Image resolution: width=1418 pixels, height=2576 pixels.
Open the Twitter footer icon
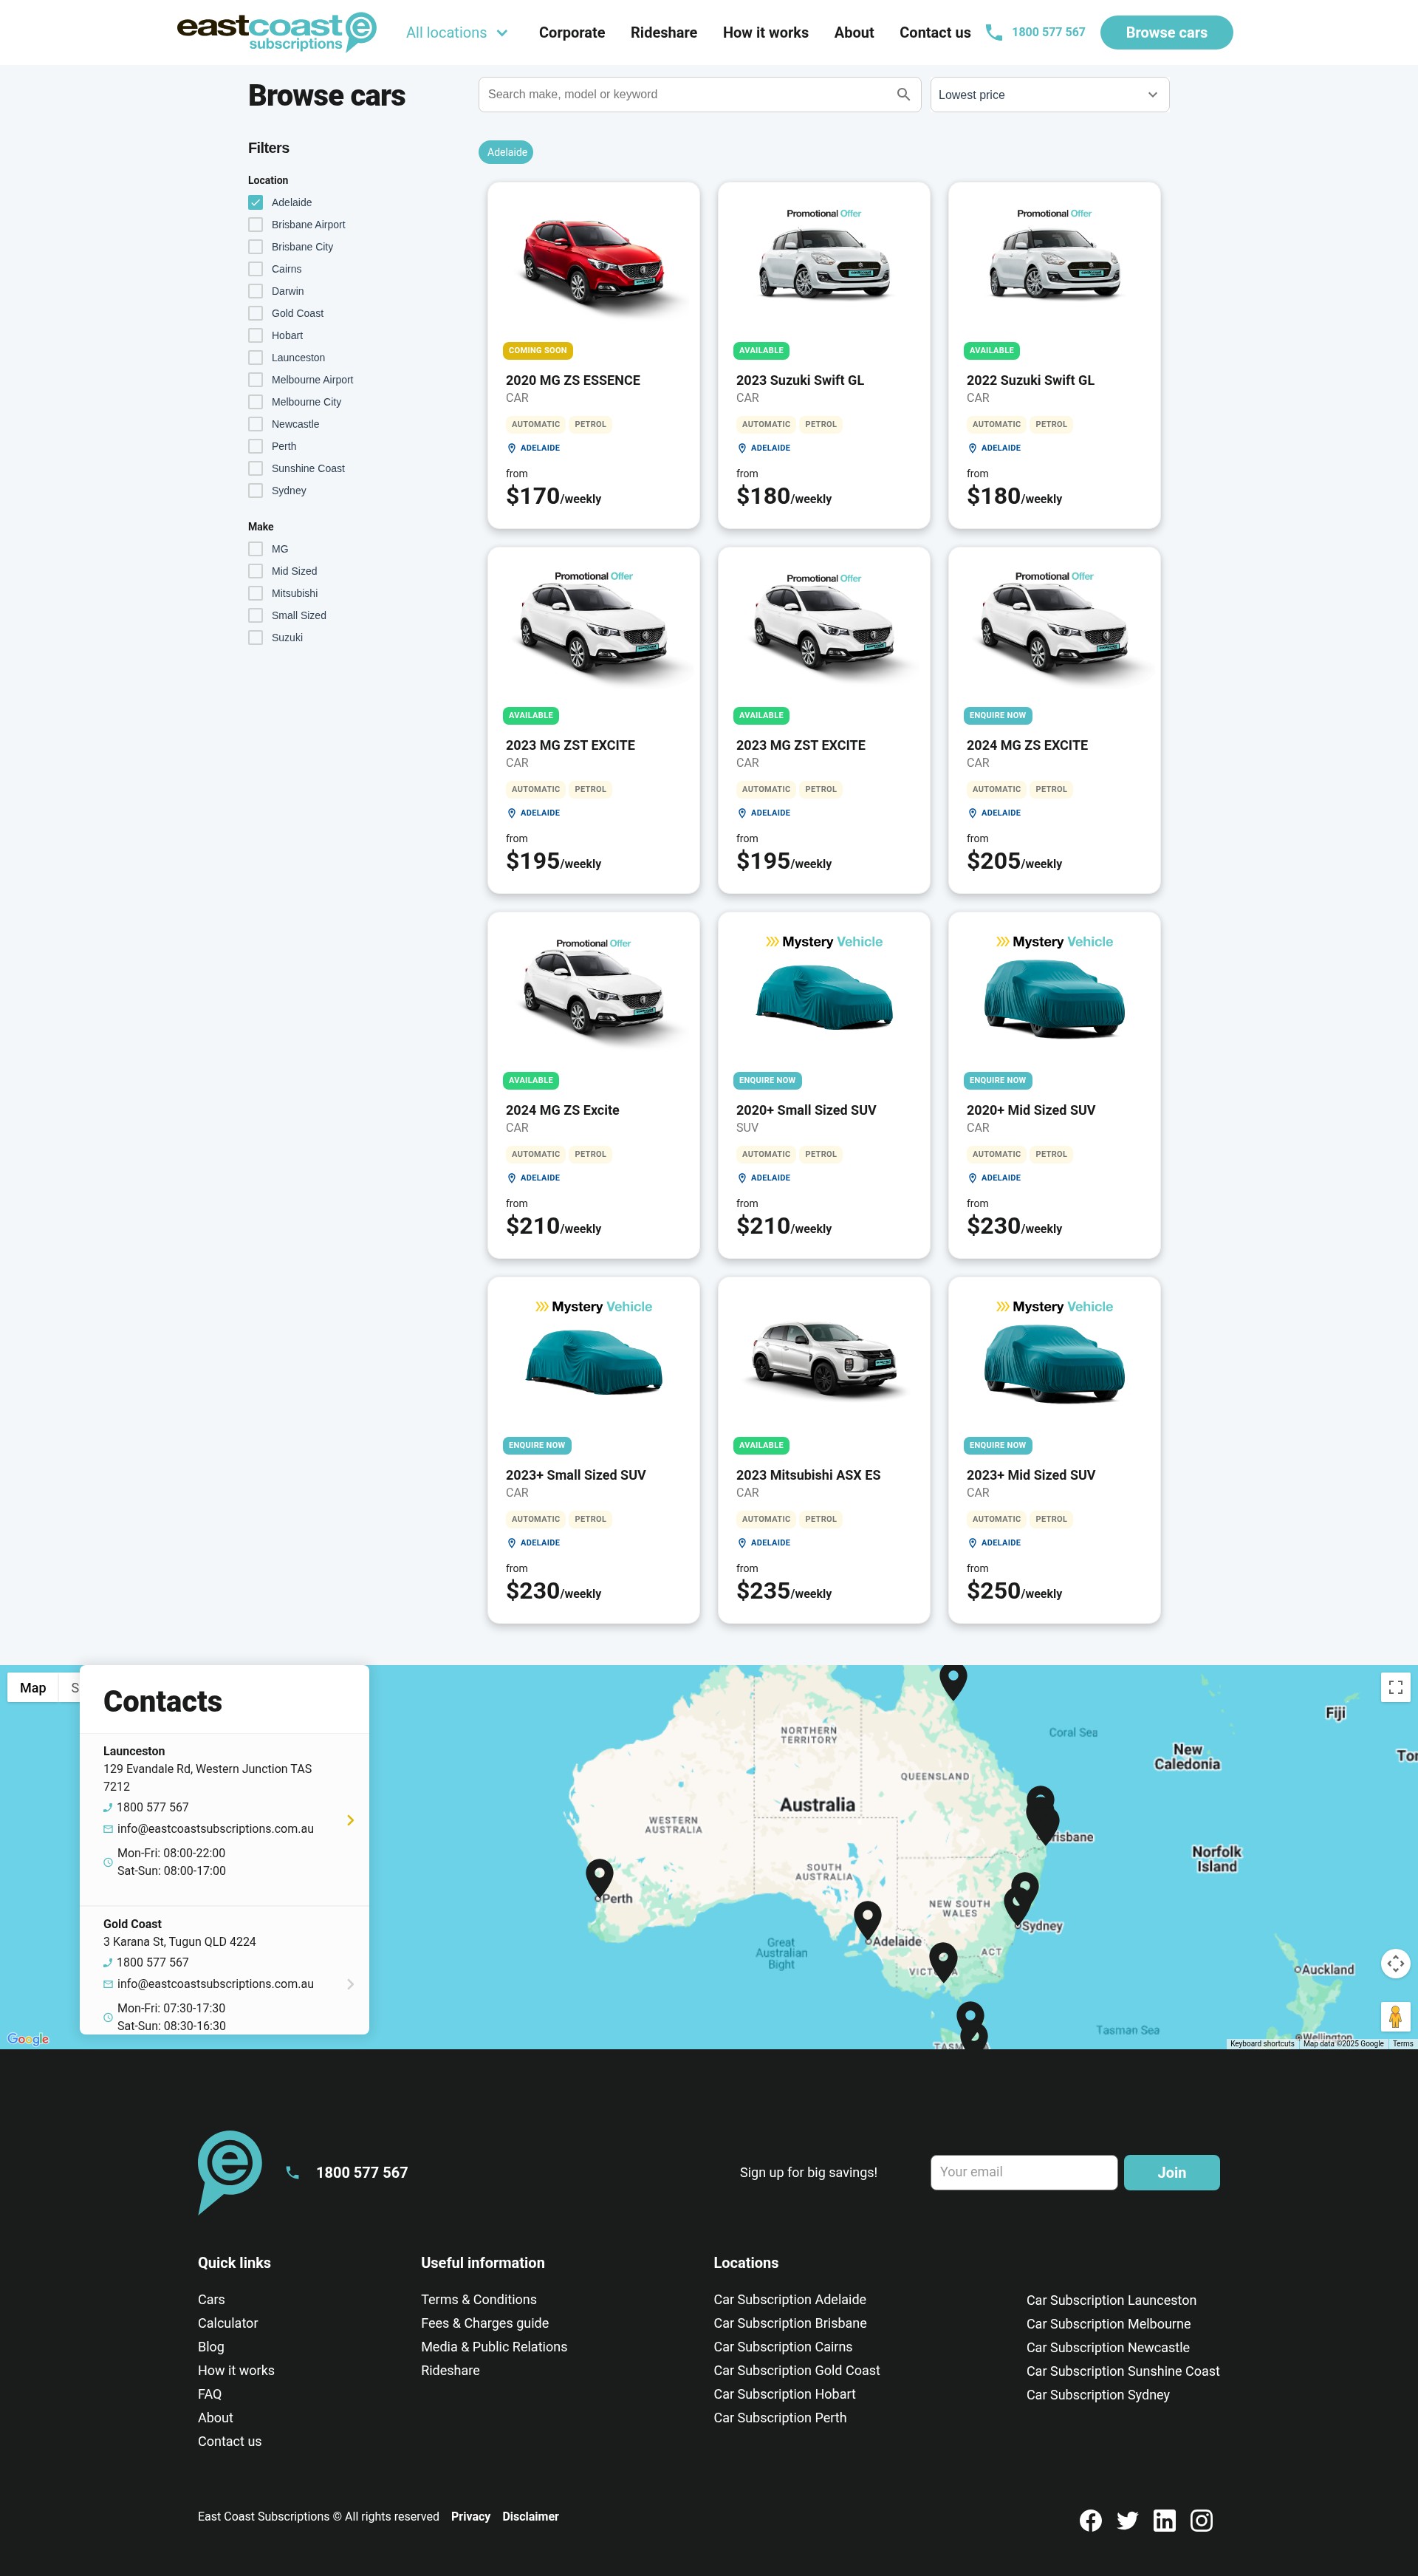point(1127,2520)
